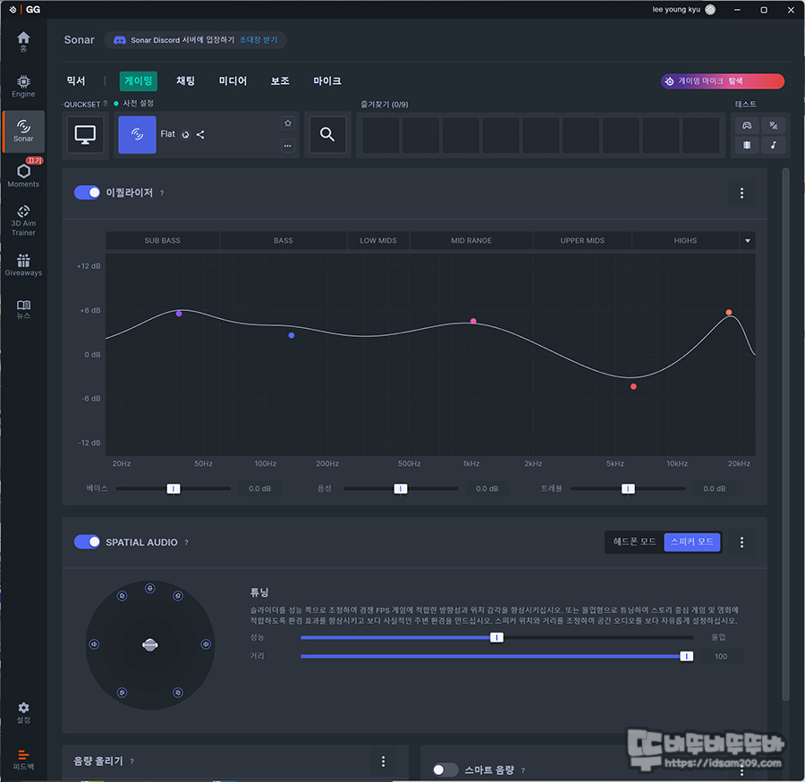Open the Media tab
The image size is (805, 782).
point(233,81)
